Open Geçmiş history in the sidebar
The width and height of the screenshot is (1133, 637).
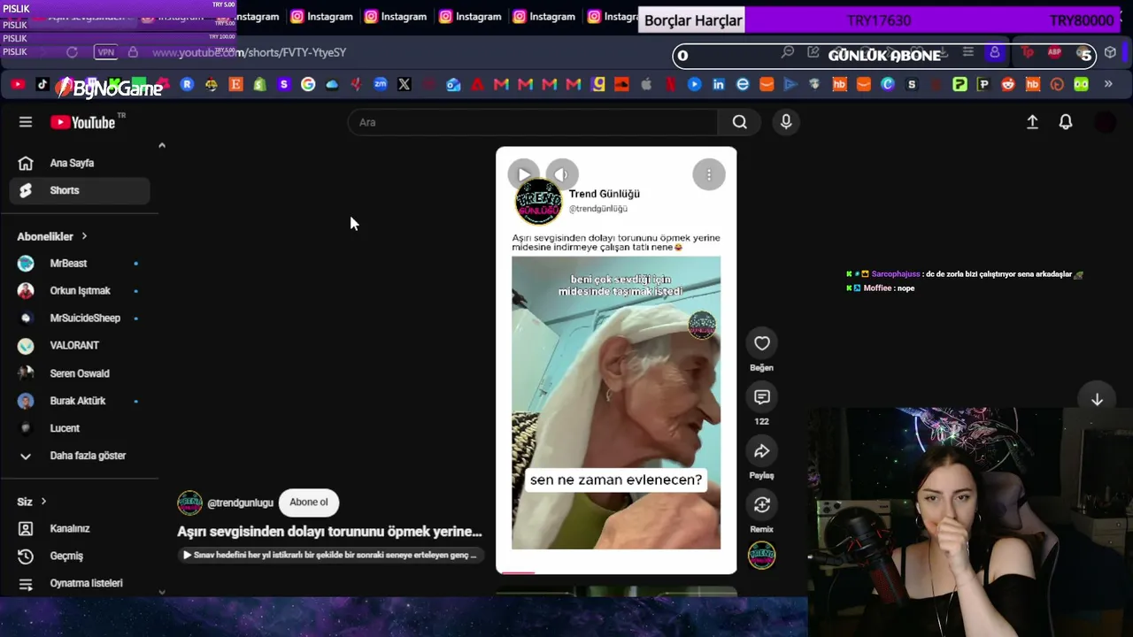pos(80,556)
